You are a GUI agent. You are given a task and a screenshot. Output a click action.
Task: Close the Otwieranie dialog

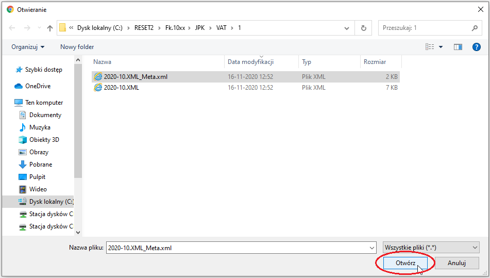(x=481, y=9)
